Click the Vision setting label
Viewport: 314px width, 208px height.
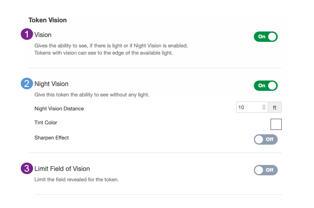43,35
